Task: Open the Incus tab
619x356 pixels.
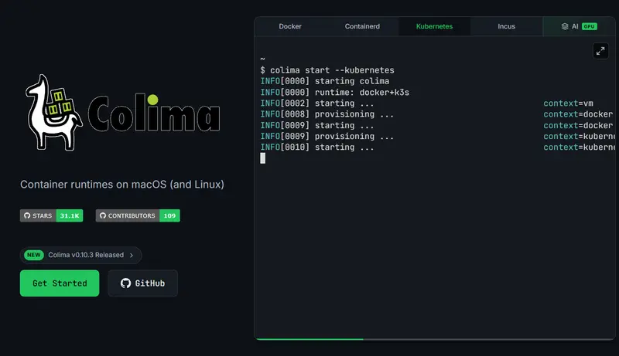Action: tap(507, 26)
